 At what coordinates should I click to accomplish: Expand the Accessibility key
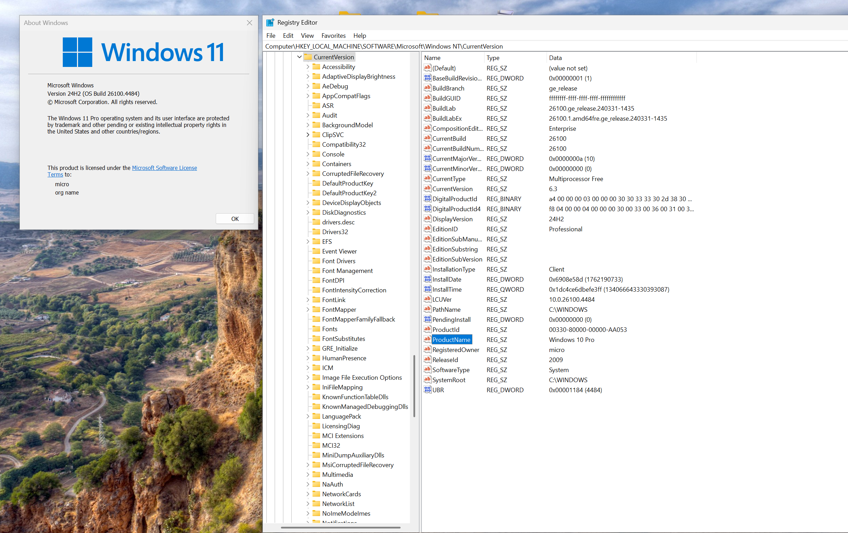click(308, 67)
